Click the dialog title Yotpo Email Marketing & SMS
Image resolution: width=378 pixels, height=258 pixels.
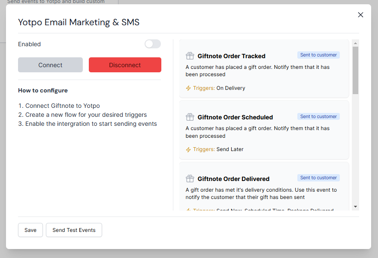[79, 22]
